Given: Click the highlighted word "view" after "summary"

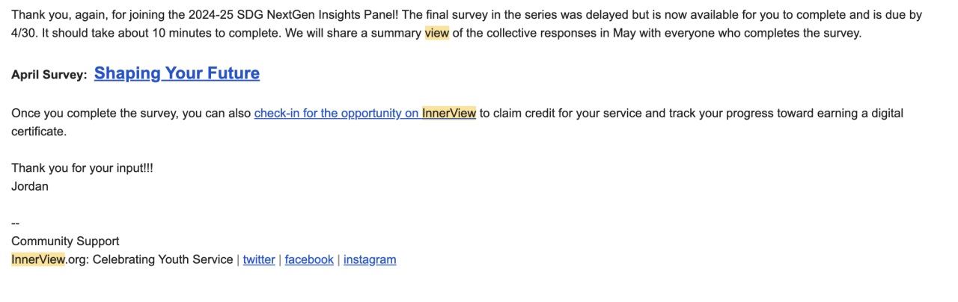Looking at the screenshot, I should pyautogui.click(x=436, y=34).
